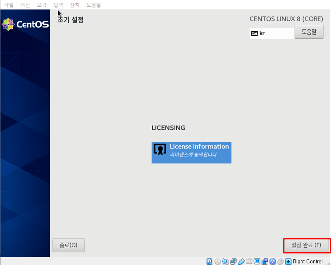The width and height of the screenshot is (331, 265).
Task: Open the 입력 menu
Action: point(58,5)
